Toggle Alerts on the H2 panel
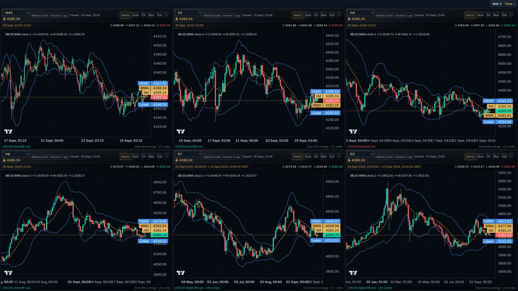Viewport: 518px width, 291px height. [298, 15]
